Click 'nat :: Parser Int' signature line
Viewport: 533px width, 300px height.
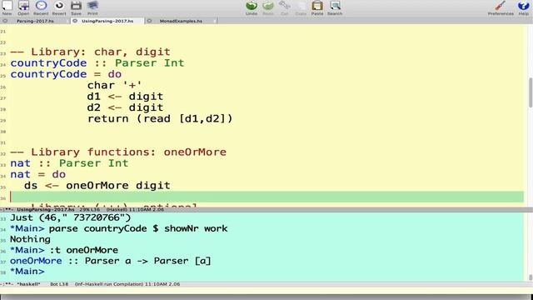(69, 163)
